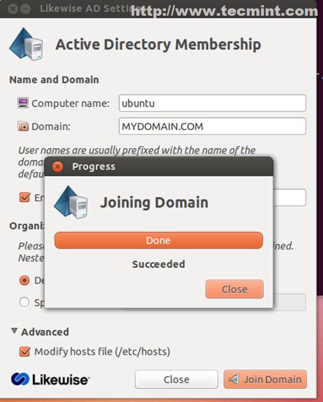Toggle the partially hidden Enable checkbox

point(24,197)
